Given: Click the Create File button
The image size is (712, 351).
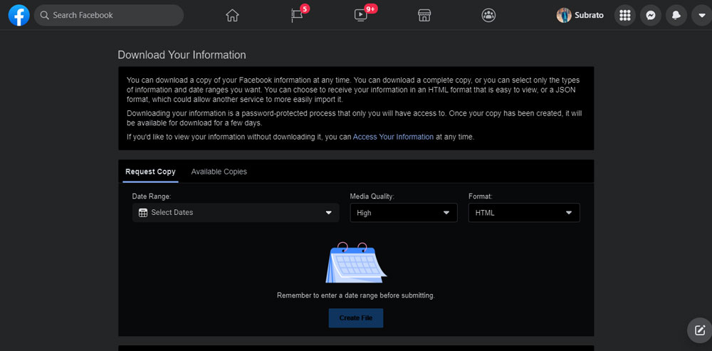Looking at the screenshot, I should click(x=356, y=318).
